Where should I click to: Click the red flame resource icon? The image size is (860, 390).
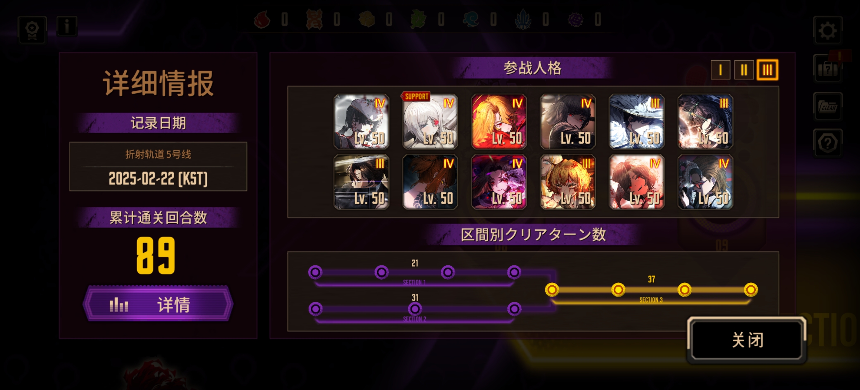pos(262,19)
